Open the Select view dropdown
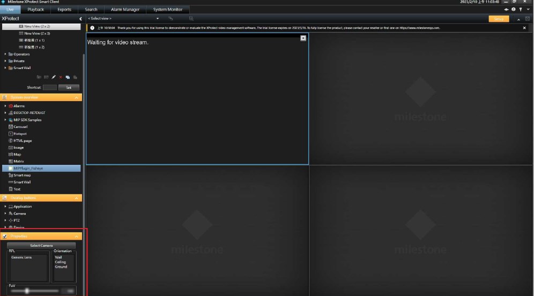This screenshot has height=296, width=534. click(x=157, y=19)
